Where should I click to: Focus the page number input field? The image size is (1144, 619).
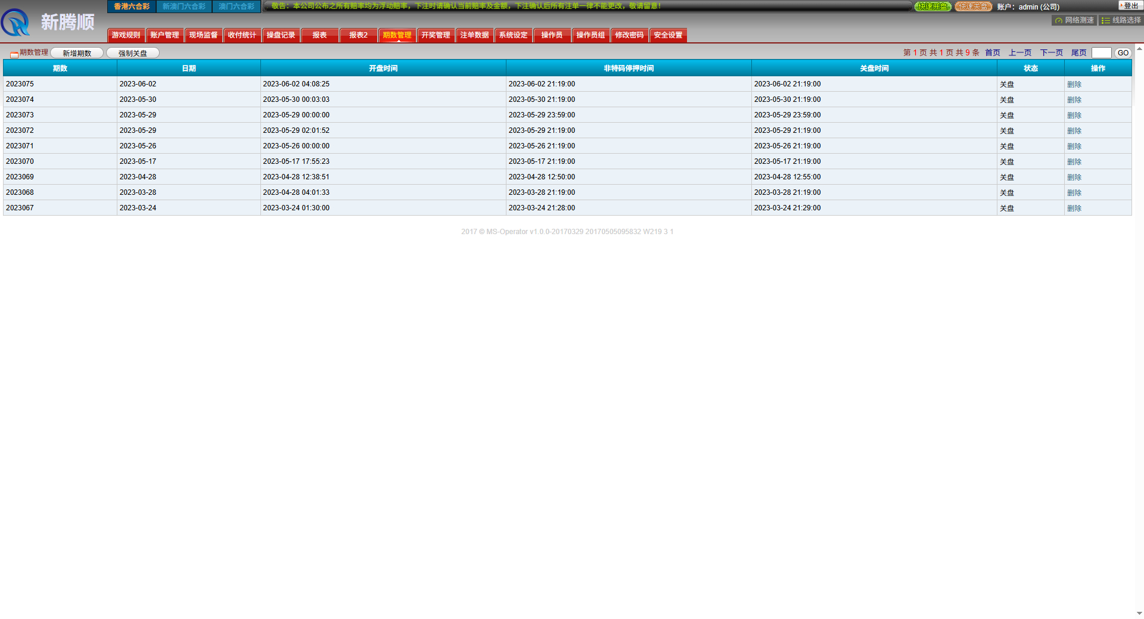pos(1101,53)
